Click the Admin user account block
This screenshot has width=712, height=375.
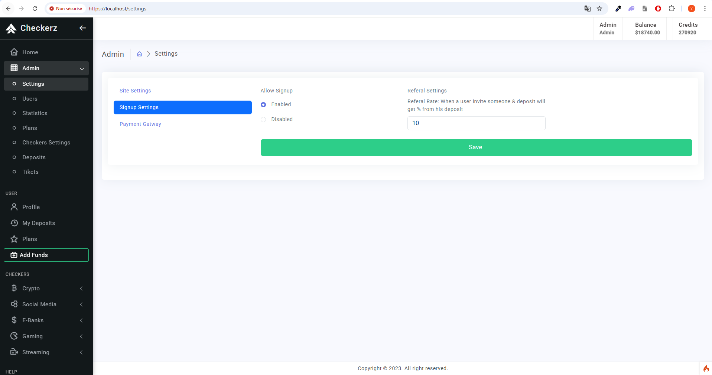point(608,29)
